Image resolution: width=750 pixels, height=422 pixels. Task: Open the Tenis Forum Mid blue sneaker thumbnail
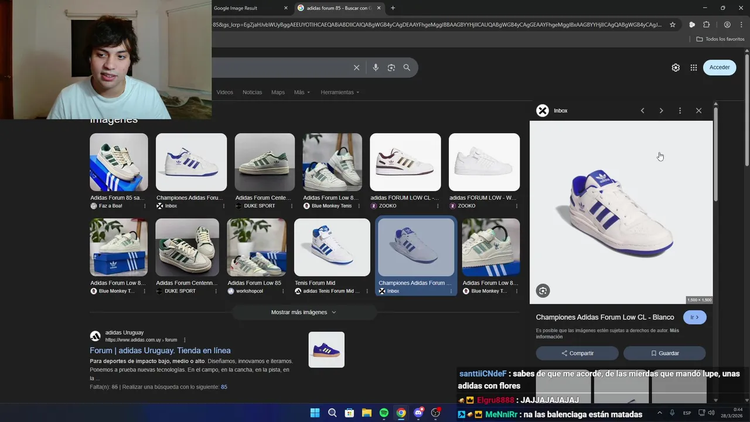(332, 247)
